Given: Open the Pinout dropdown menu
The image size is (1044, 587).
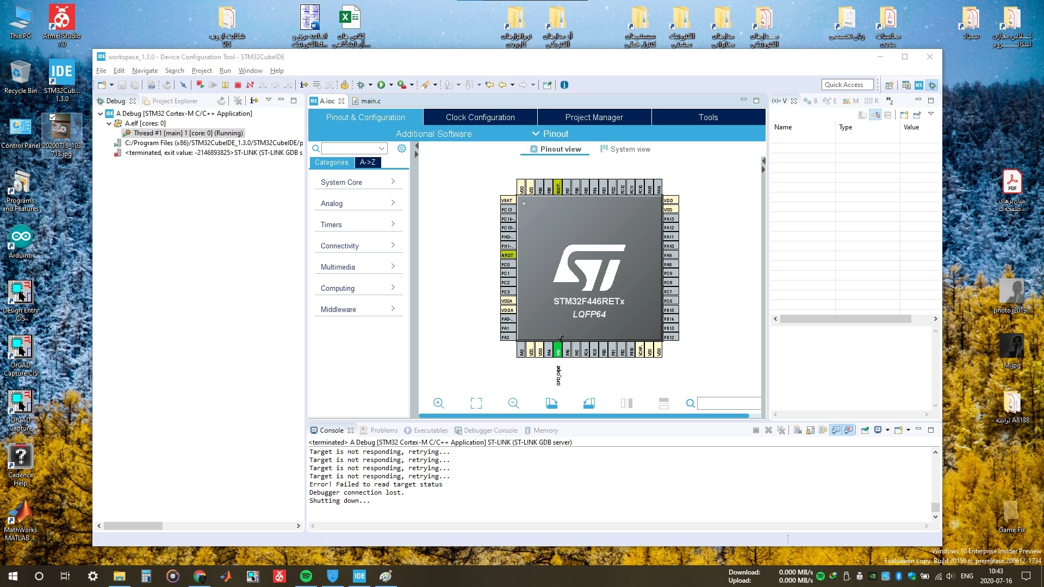Looking at the screenshot, I should point(550,134).
